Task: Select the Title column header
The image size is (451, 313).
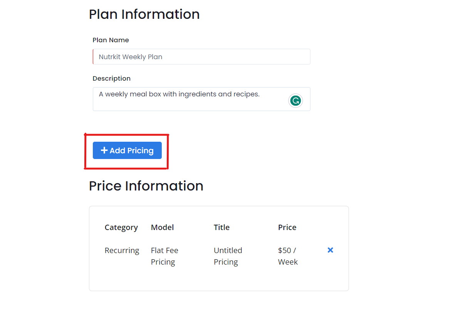Action: click(x=221, y=227)
